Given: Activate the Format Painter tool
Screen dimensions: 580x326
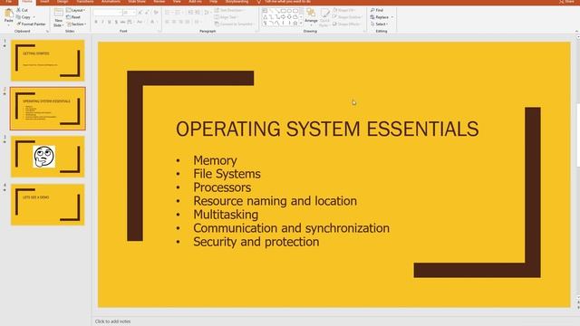Looking at the screenshot, I should pos(31,24).
